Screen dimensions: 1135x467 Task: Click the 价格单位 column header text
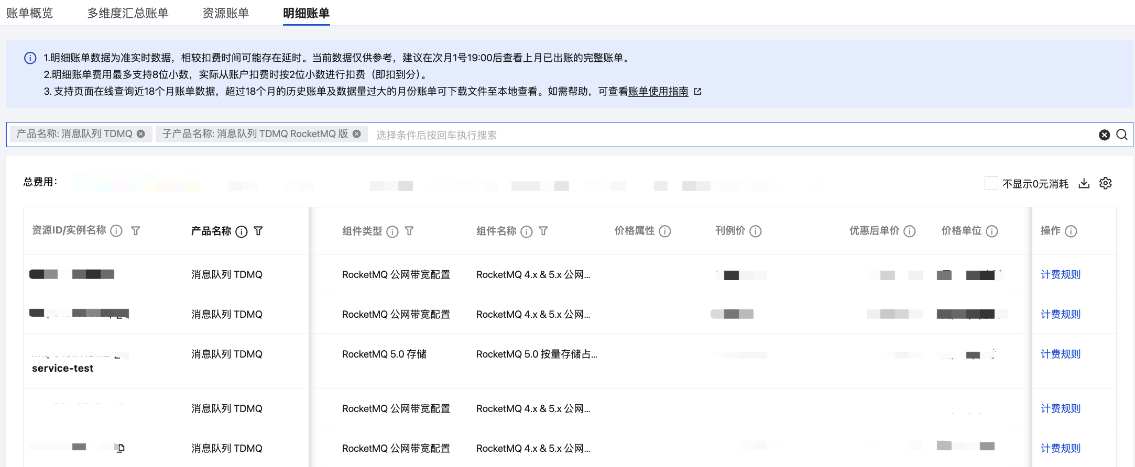click(962, 231)
